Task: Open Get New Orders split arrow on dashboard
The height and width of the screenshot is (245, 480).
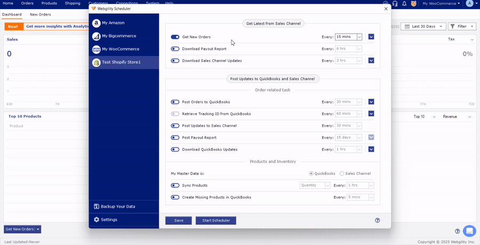Action: (x=38, y=229)
